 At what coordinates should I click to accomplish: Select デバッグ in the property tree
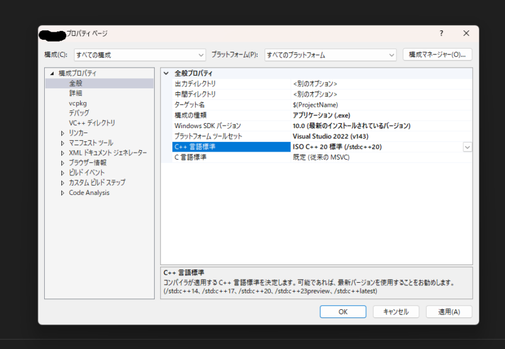point(79,113)
